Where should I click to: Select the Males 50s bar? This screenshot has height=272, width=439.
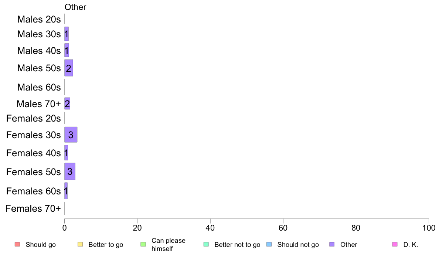pyautogui.click(x=69, y=68)
